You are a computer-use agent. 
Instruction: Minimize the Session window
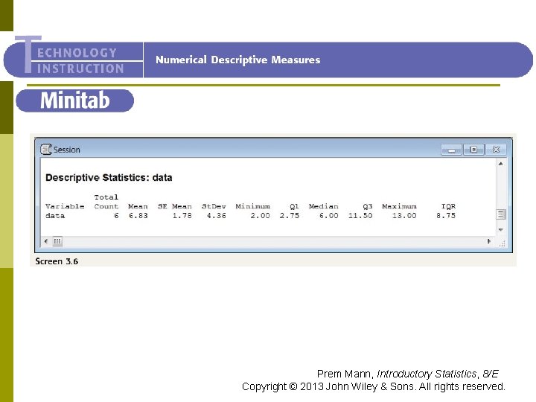[452, 150]
